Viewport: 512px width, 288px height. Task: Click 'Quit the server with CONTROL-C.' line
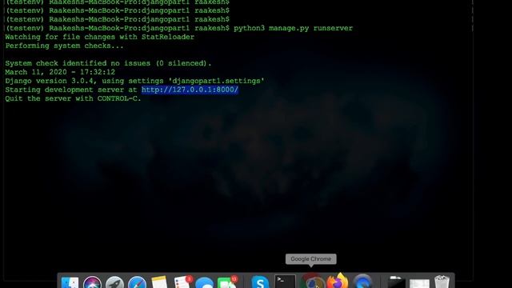(73, 98)
